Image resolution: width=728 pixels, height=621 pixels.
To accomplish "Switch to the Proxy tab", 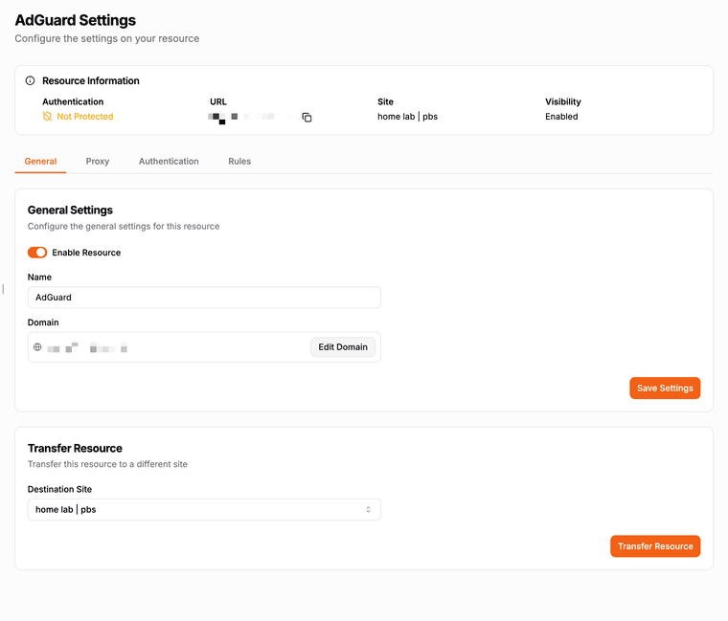I will point(98,162).
